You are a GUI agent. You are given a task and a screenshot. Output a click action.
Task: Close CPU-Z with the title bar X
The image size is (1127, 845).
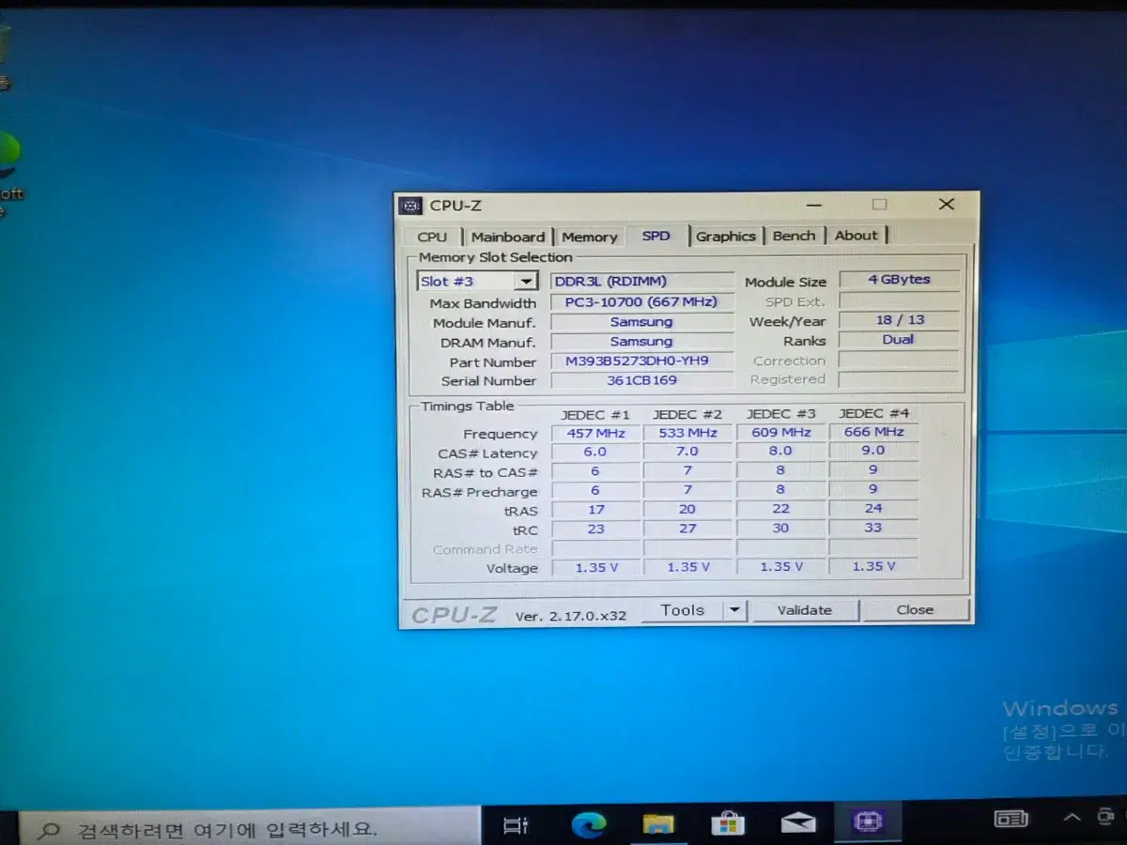pyautogui.click(x=946, y=204)
